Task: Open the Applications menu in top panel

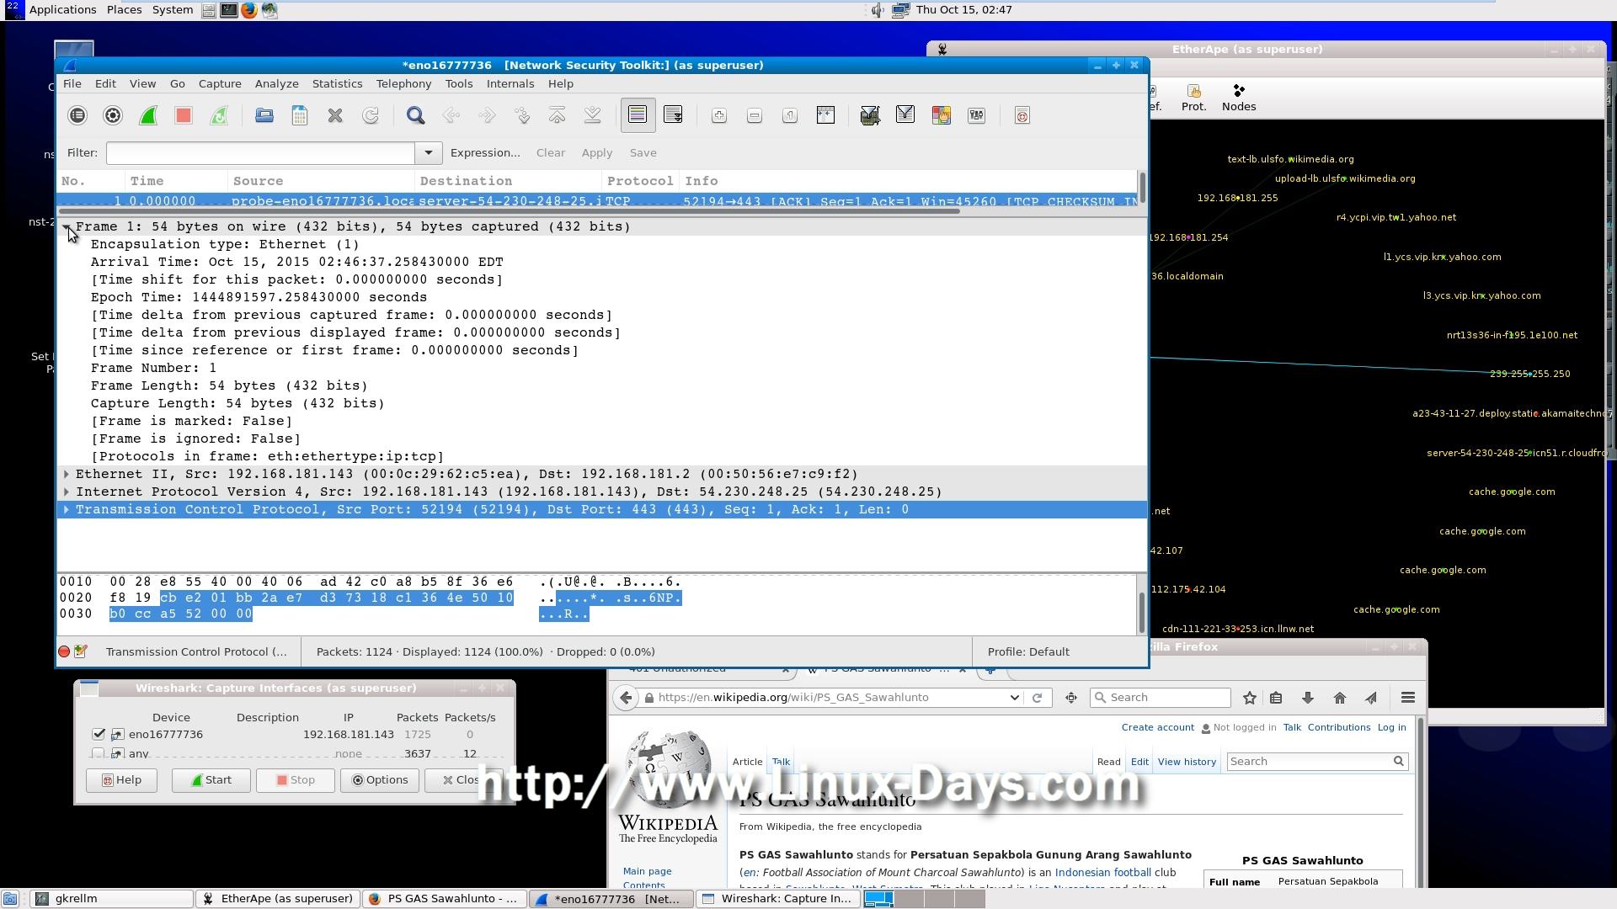Action: point(62,10)
